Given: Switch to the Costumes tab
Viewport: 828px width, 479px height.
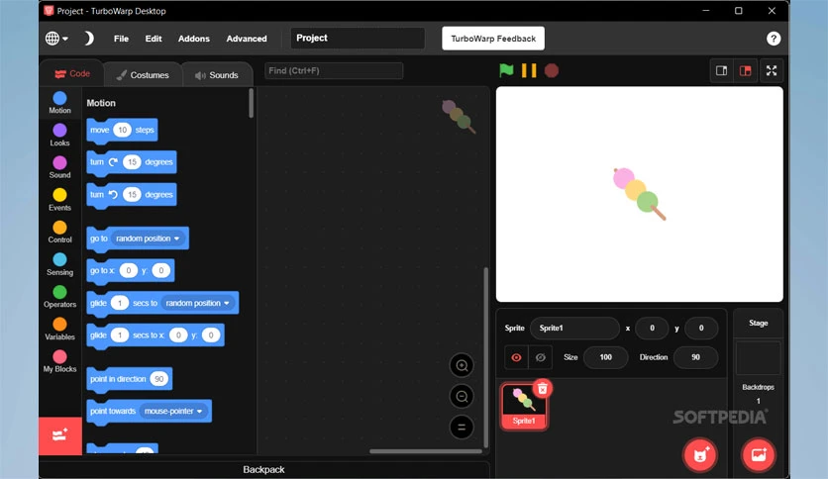Looking at the screenshot, I should [143, 75].
